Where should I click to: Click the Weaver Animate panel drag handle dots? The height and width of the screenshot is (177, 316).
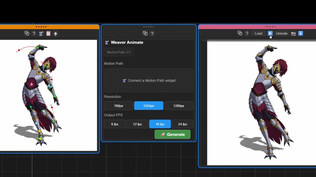pos(149,27)
